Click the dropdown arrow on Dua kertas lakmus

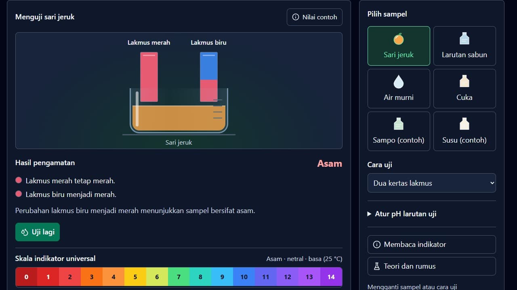(x=492, y=183)
